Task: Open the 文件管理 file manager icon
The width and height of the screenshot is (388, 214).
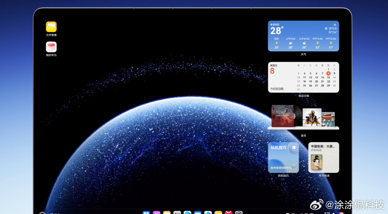Action: point(51,27)
